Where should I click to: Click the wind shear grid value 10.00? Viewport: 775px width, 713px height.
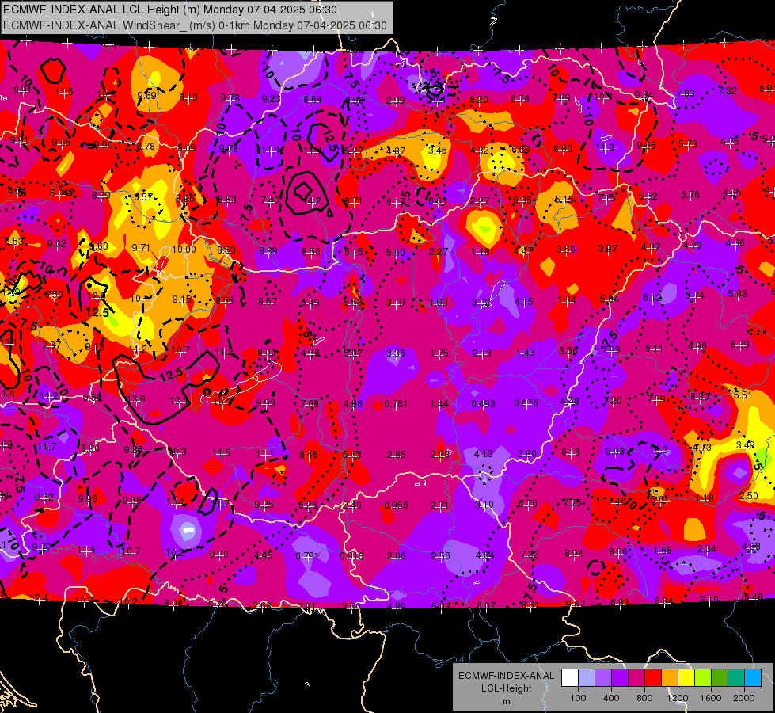click(184, 250)
